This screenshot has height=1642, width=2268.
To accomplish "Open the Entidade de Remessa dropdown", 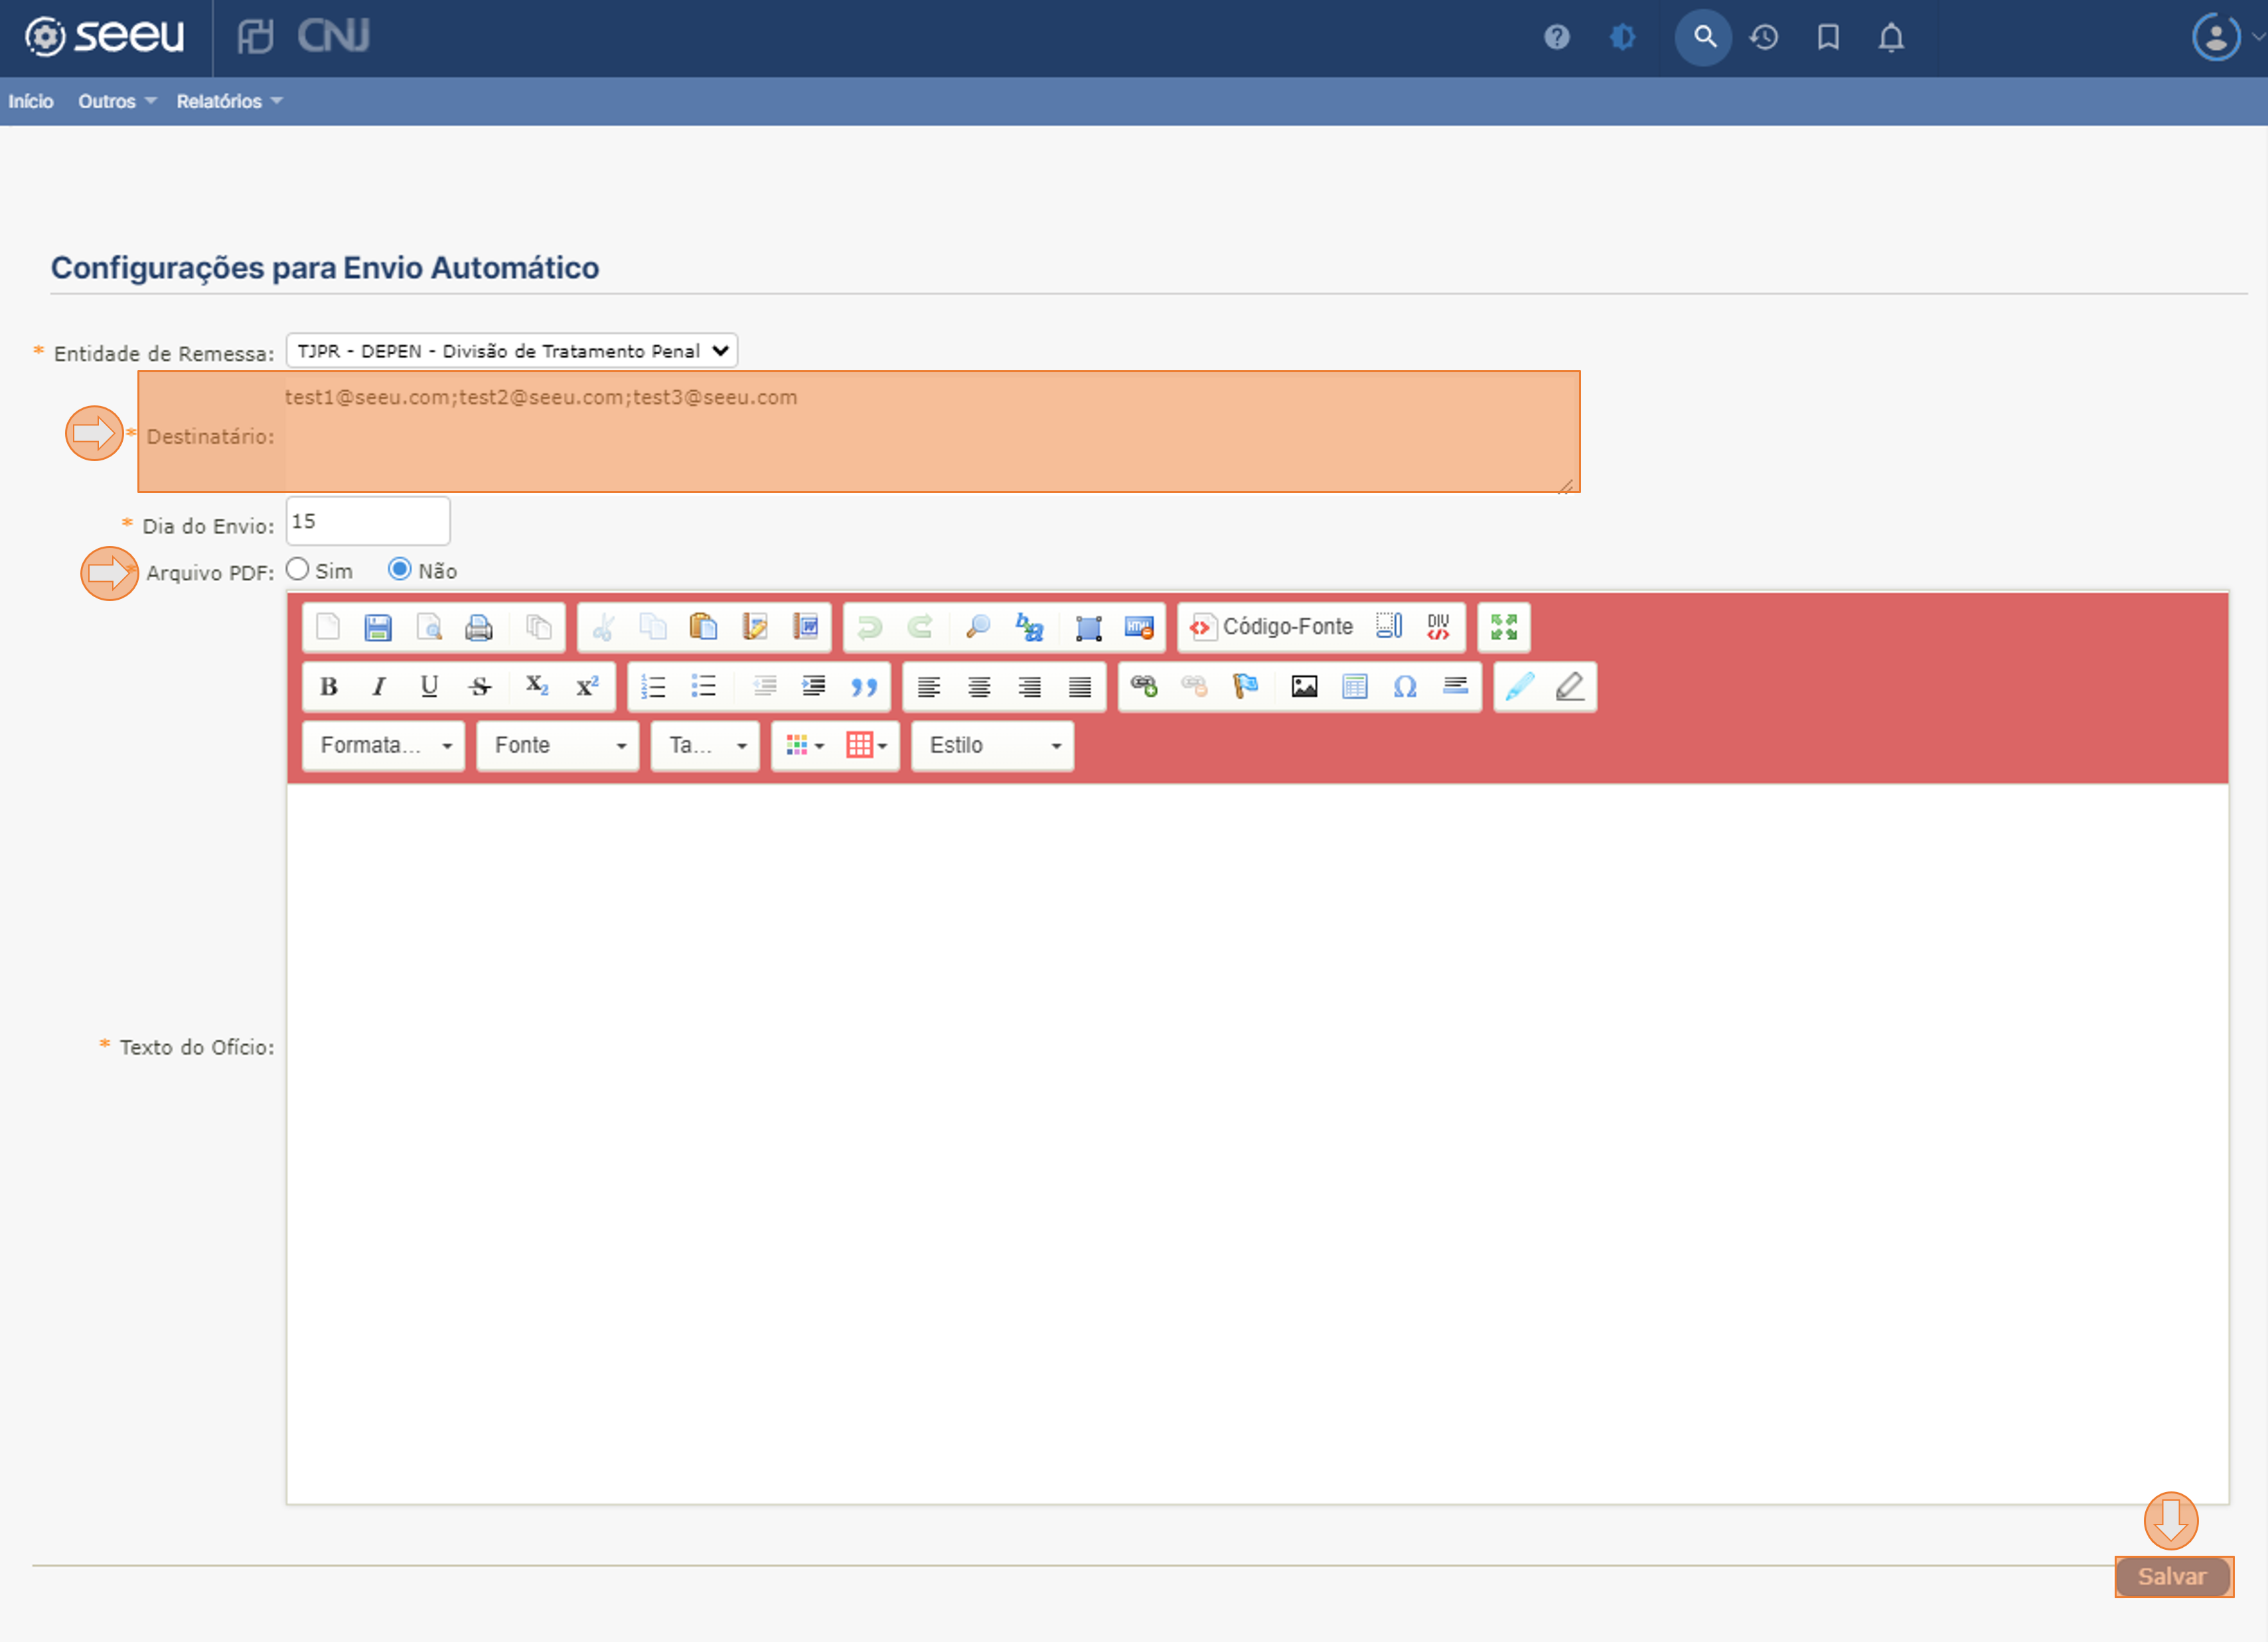I will (x=512, y=351).
